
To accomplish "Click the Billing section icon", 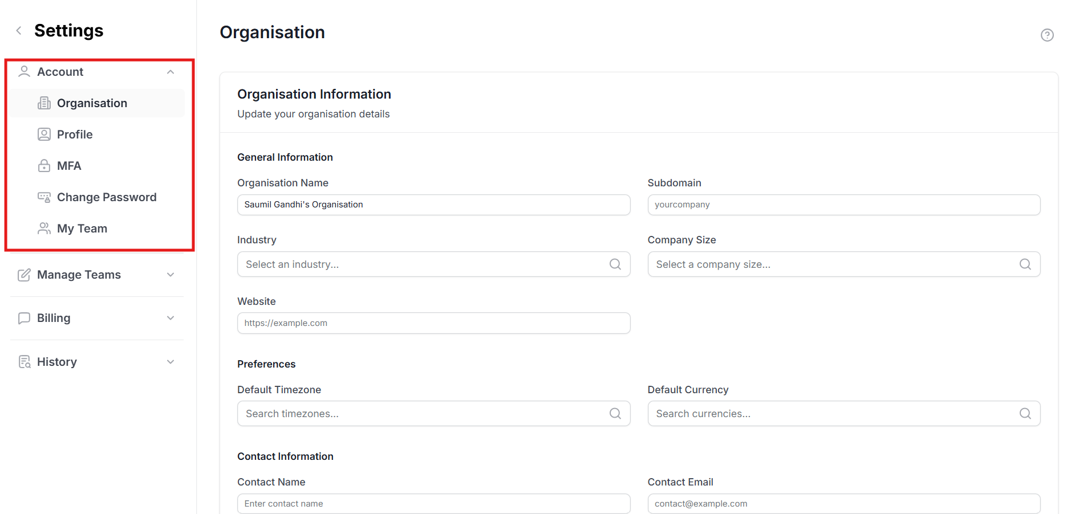I will pyautogui.click(x=24, y=318).
